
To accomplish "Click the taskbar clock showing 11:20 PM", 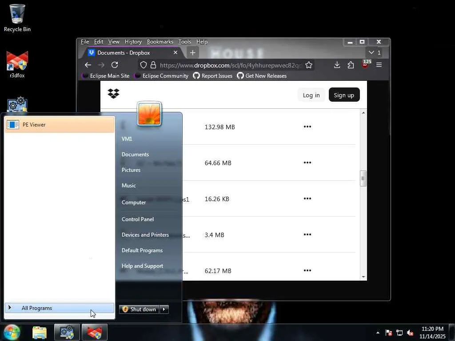I will 432,332.
